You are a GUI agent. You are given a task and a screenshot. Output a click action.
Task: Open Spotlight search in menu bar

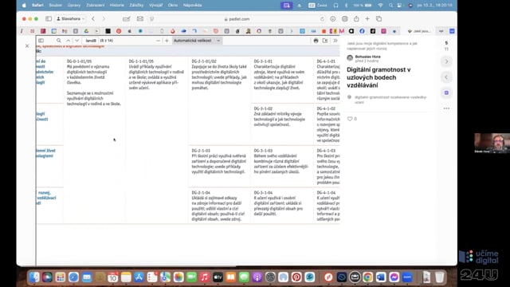pyautogui.click(x=390, y=6)
